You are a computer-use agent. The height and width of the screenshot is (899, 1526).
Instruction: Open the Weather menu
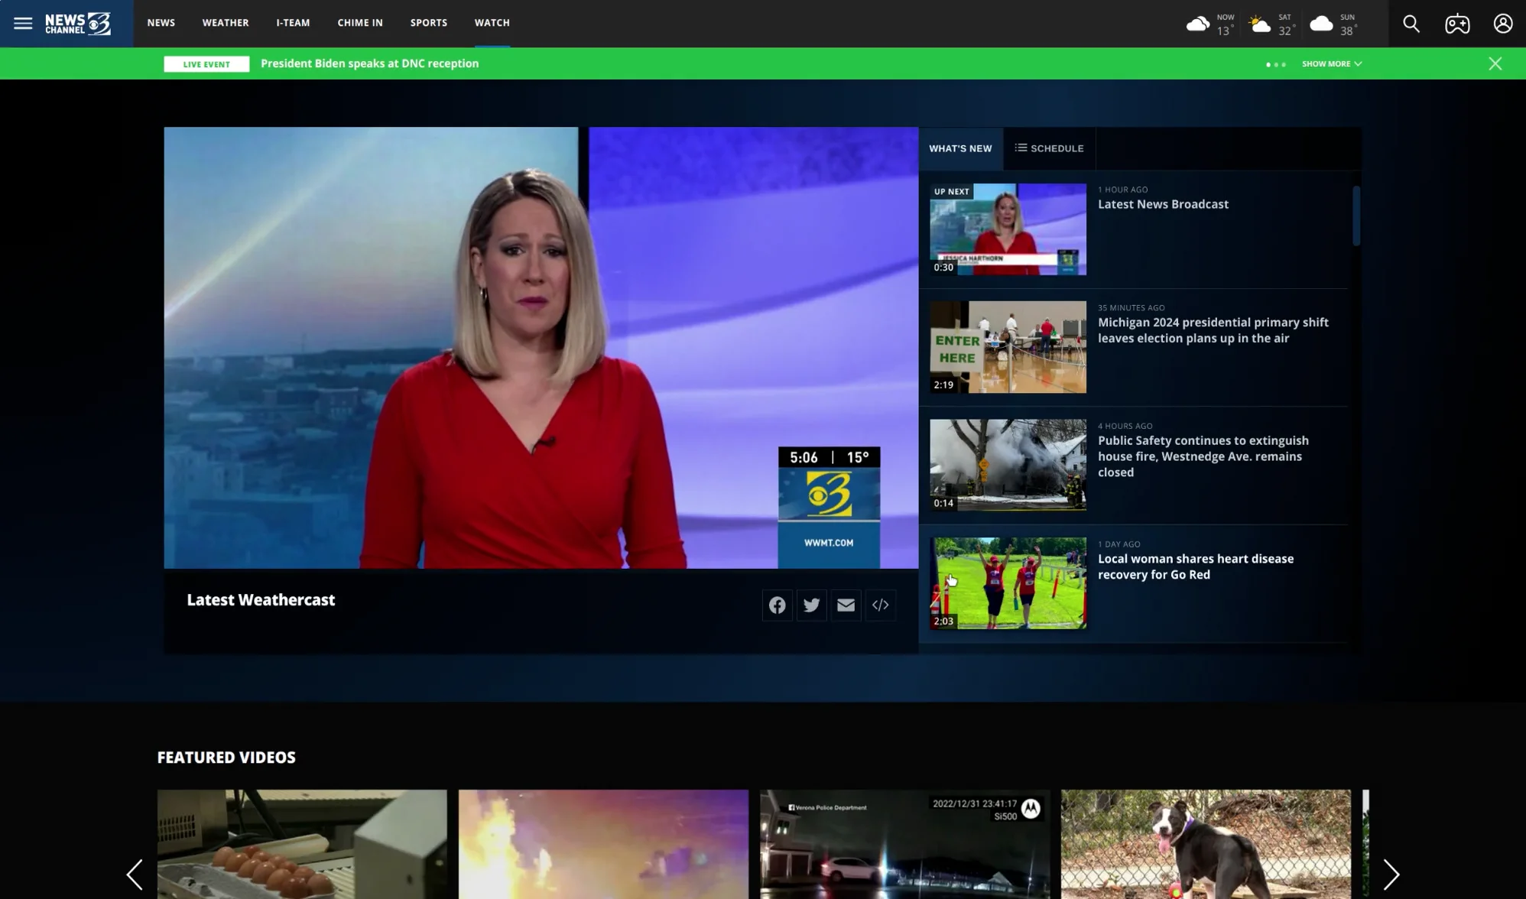225,23
